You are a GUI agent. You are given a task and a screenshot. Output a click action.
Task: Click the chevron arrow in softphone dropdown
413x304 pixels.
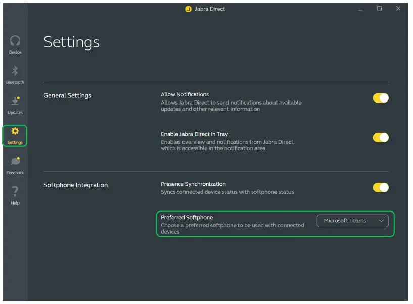click(381, 221)
